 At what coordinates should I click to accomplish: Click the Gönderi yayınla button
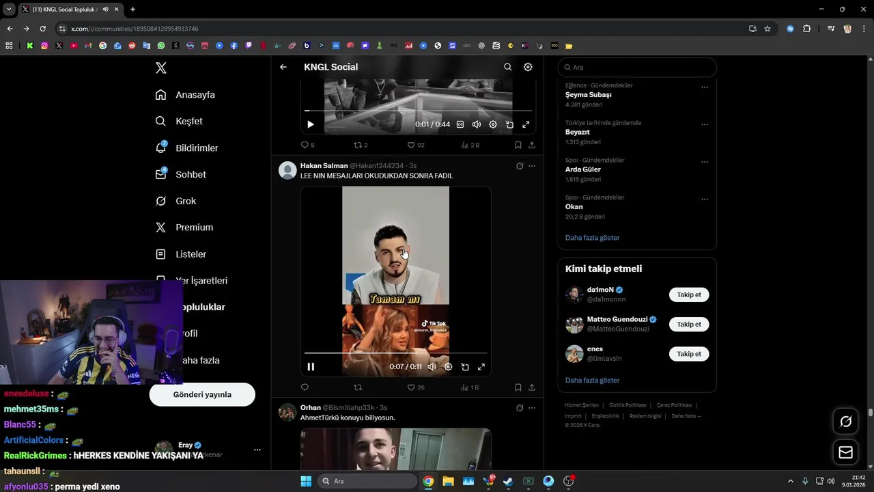click(202, 394)
